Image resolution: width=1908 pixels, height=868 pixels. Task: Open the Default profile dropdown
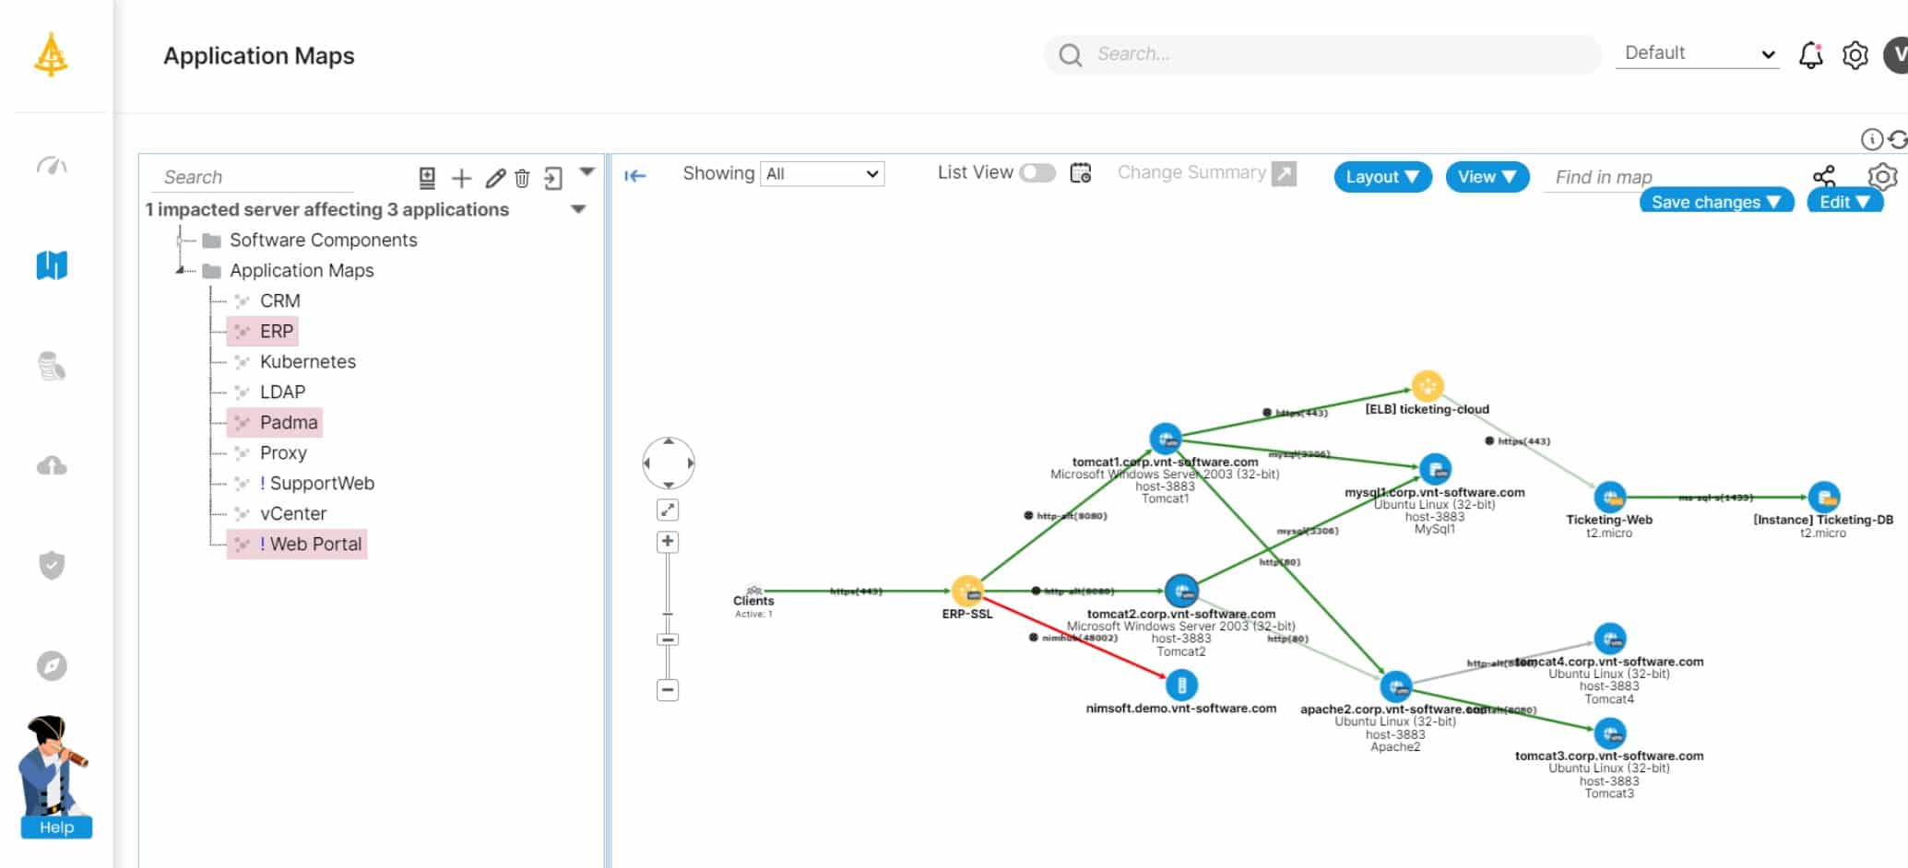tap(1698, 53)
